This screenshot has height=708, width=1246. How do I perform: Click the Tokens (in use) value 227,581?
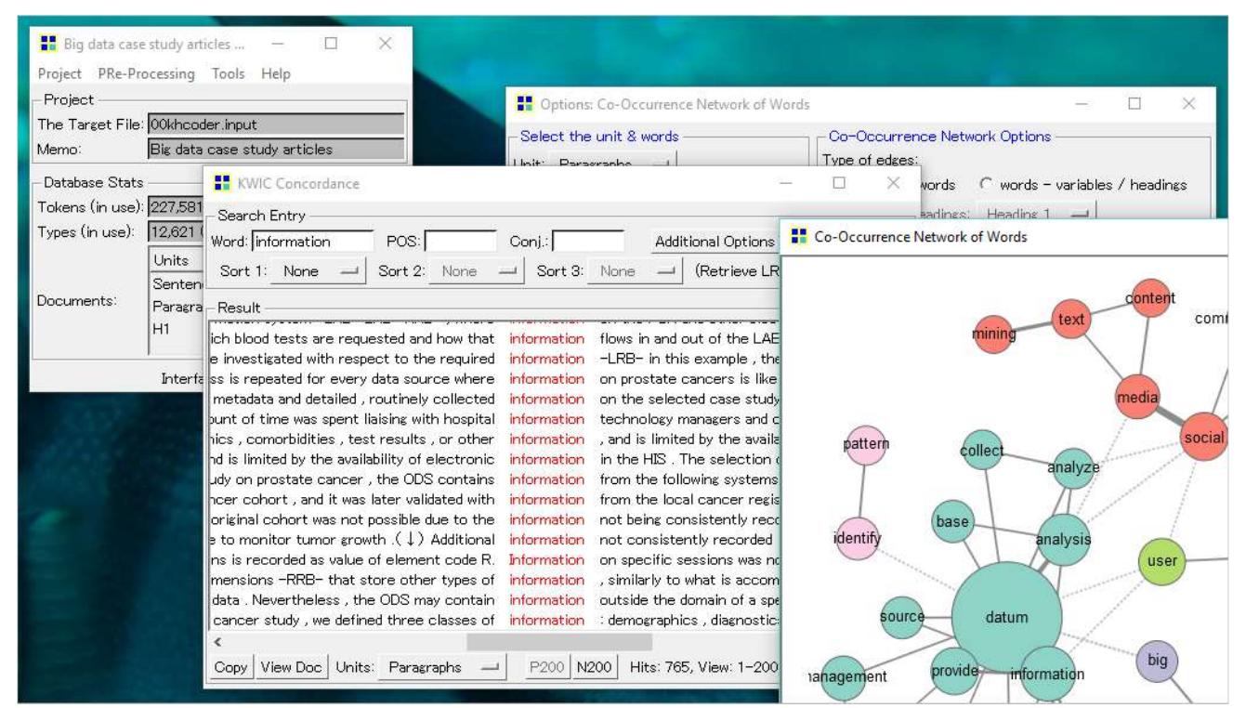pyautogui.click(x=175, y=206)
